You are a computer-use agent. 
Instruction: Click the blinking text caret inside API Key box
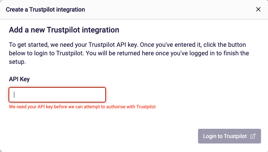click(14, 95)
